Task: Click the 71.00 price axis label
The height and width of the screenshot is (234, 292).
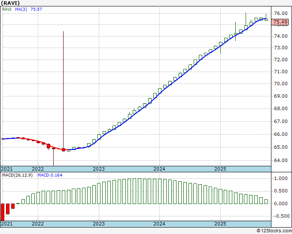Action: tap(281, 72)
